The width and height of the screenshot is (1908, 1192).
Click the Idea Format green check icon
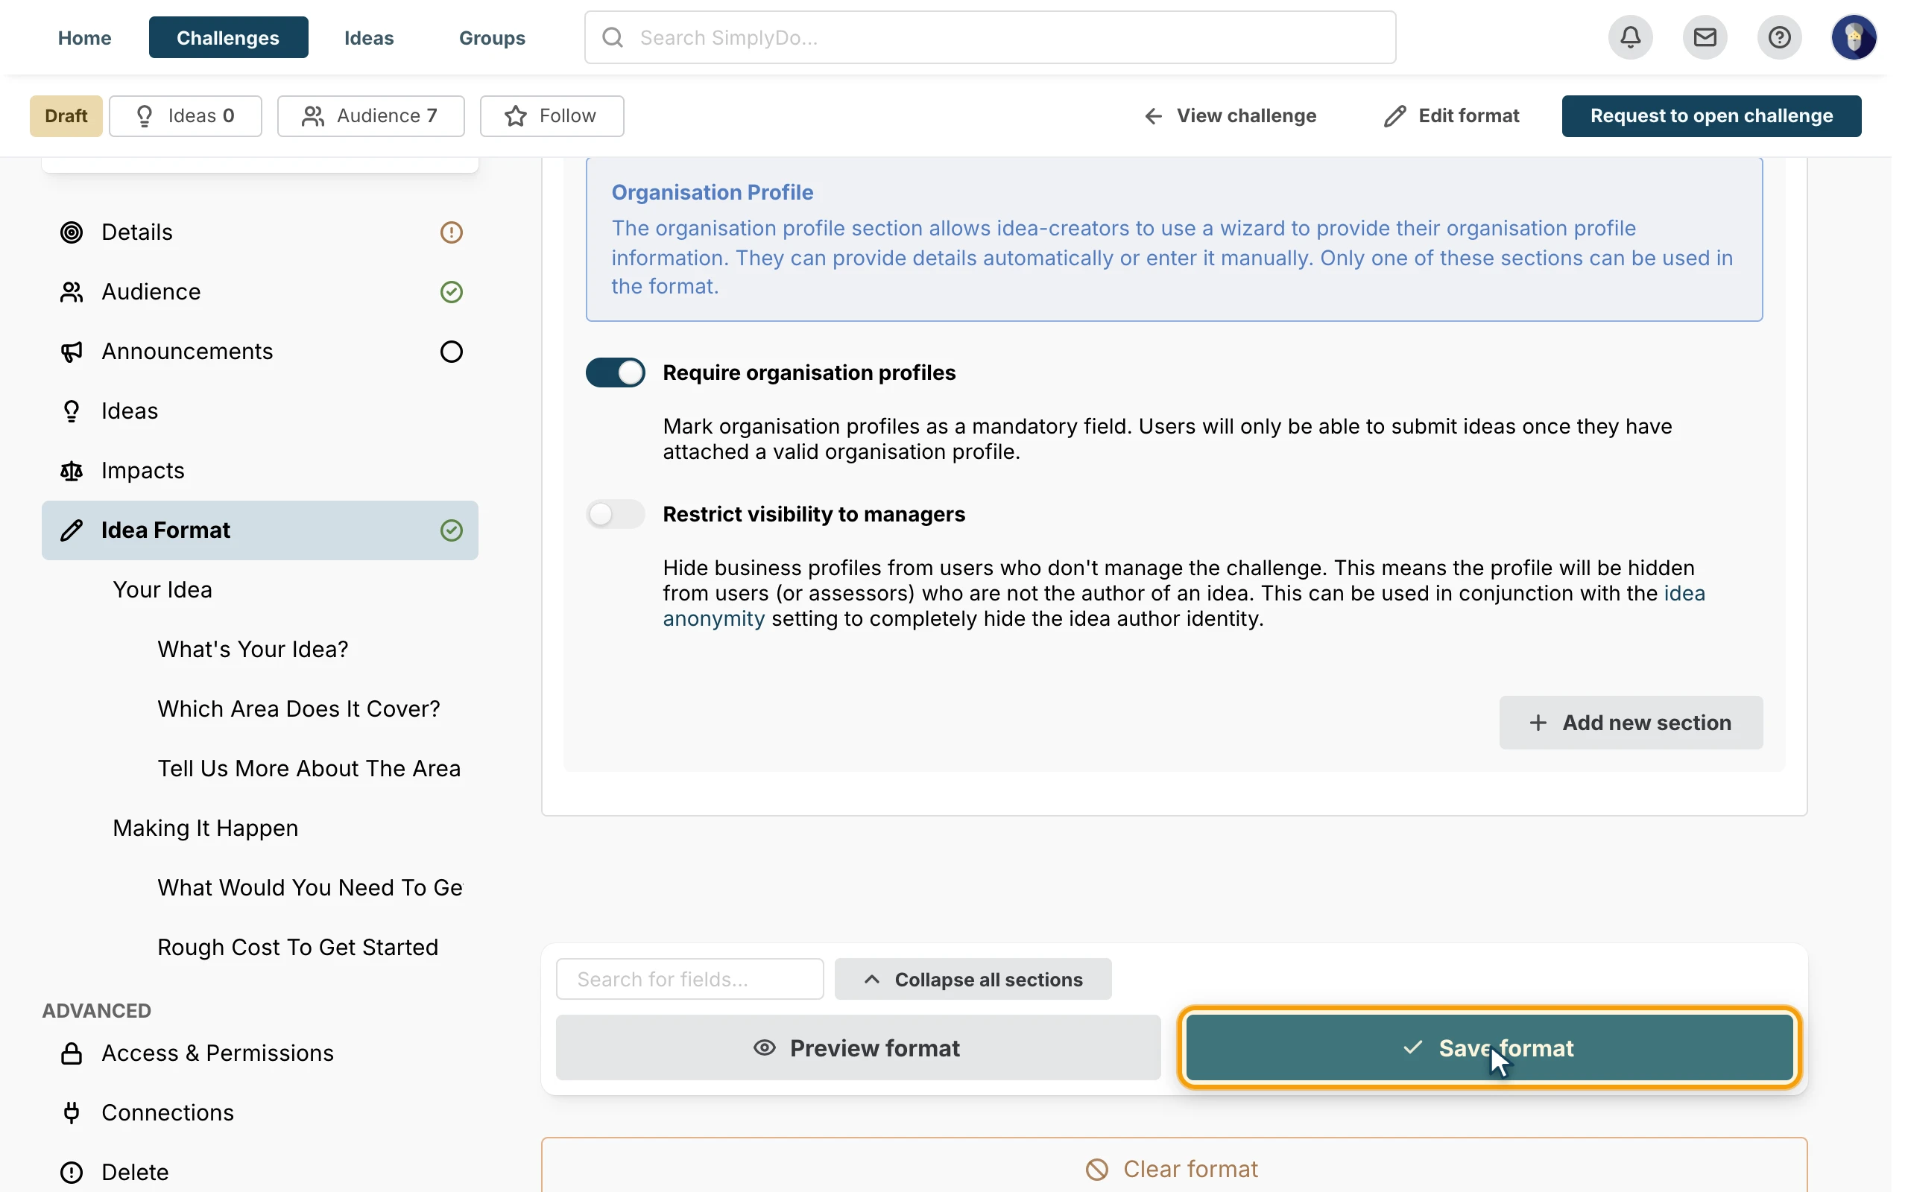coord(451,530)
